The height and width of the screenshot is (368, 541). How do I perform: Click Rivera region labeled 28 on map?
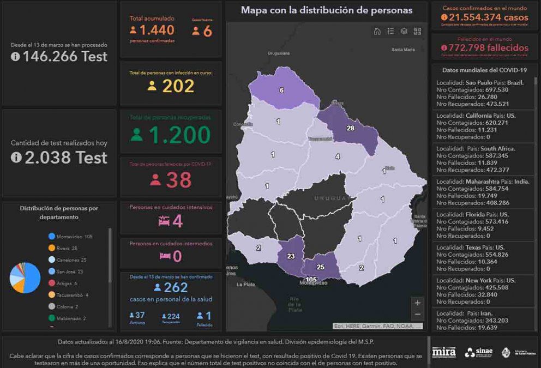coord(350,128)
